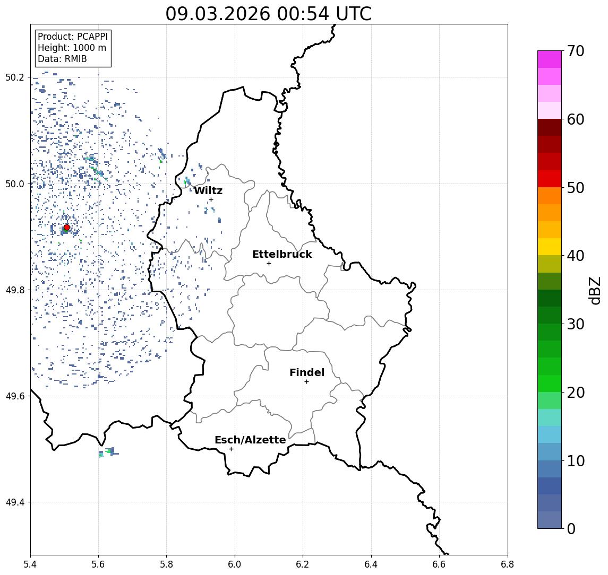The image size is (608, 575).
Task: Pick the bright red swatch just above 50 dBZ
Action: click(550, 179)
